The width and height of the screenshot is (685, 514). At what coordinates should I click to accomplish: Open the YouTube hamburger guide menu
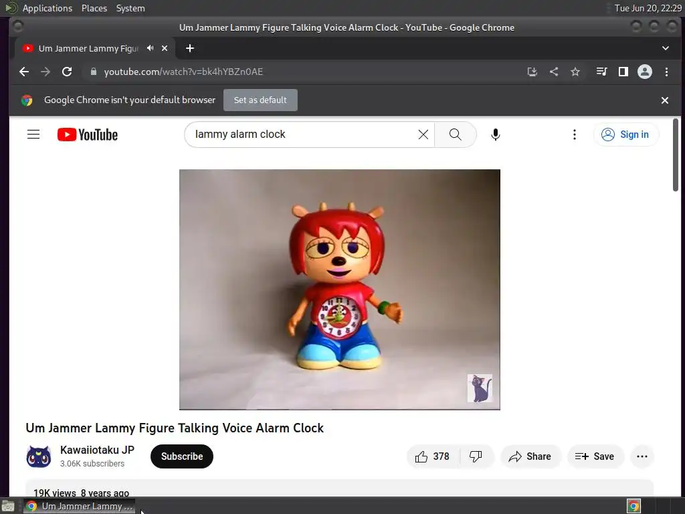33,134
